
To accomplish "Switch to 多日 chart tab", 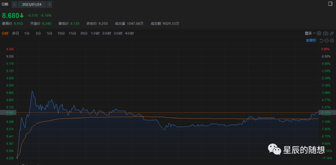I will (x=16, y=33).
